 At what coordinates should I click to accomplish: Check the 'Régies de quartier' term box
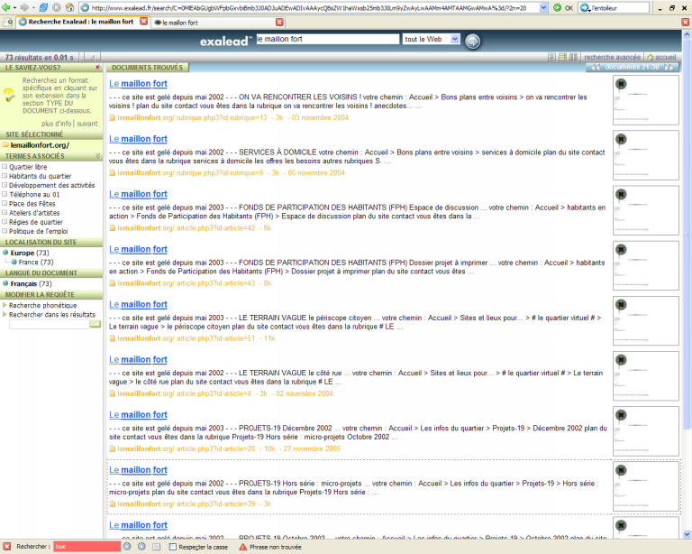[5, 222]
